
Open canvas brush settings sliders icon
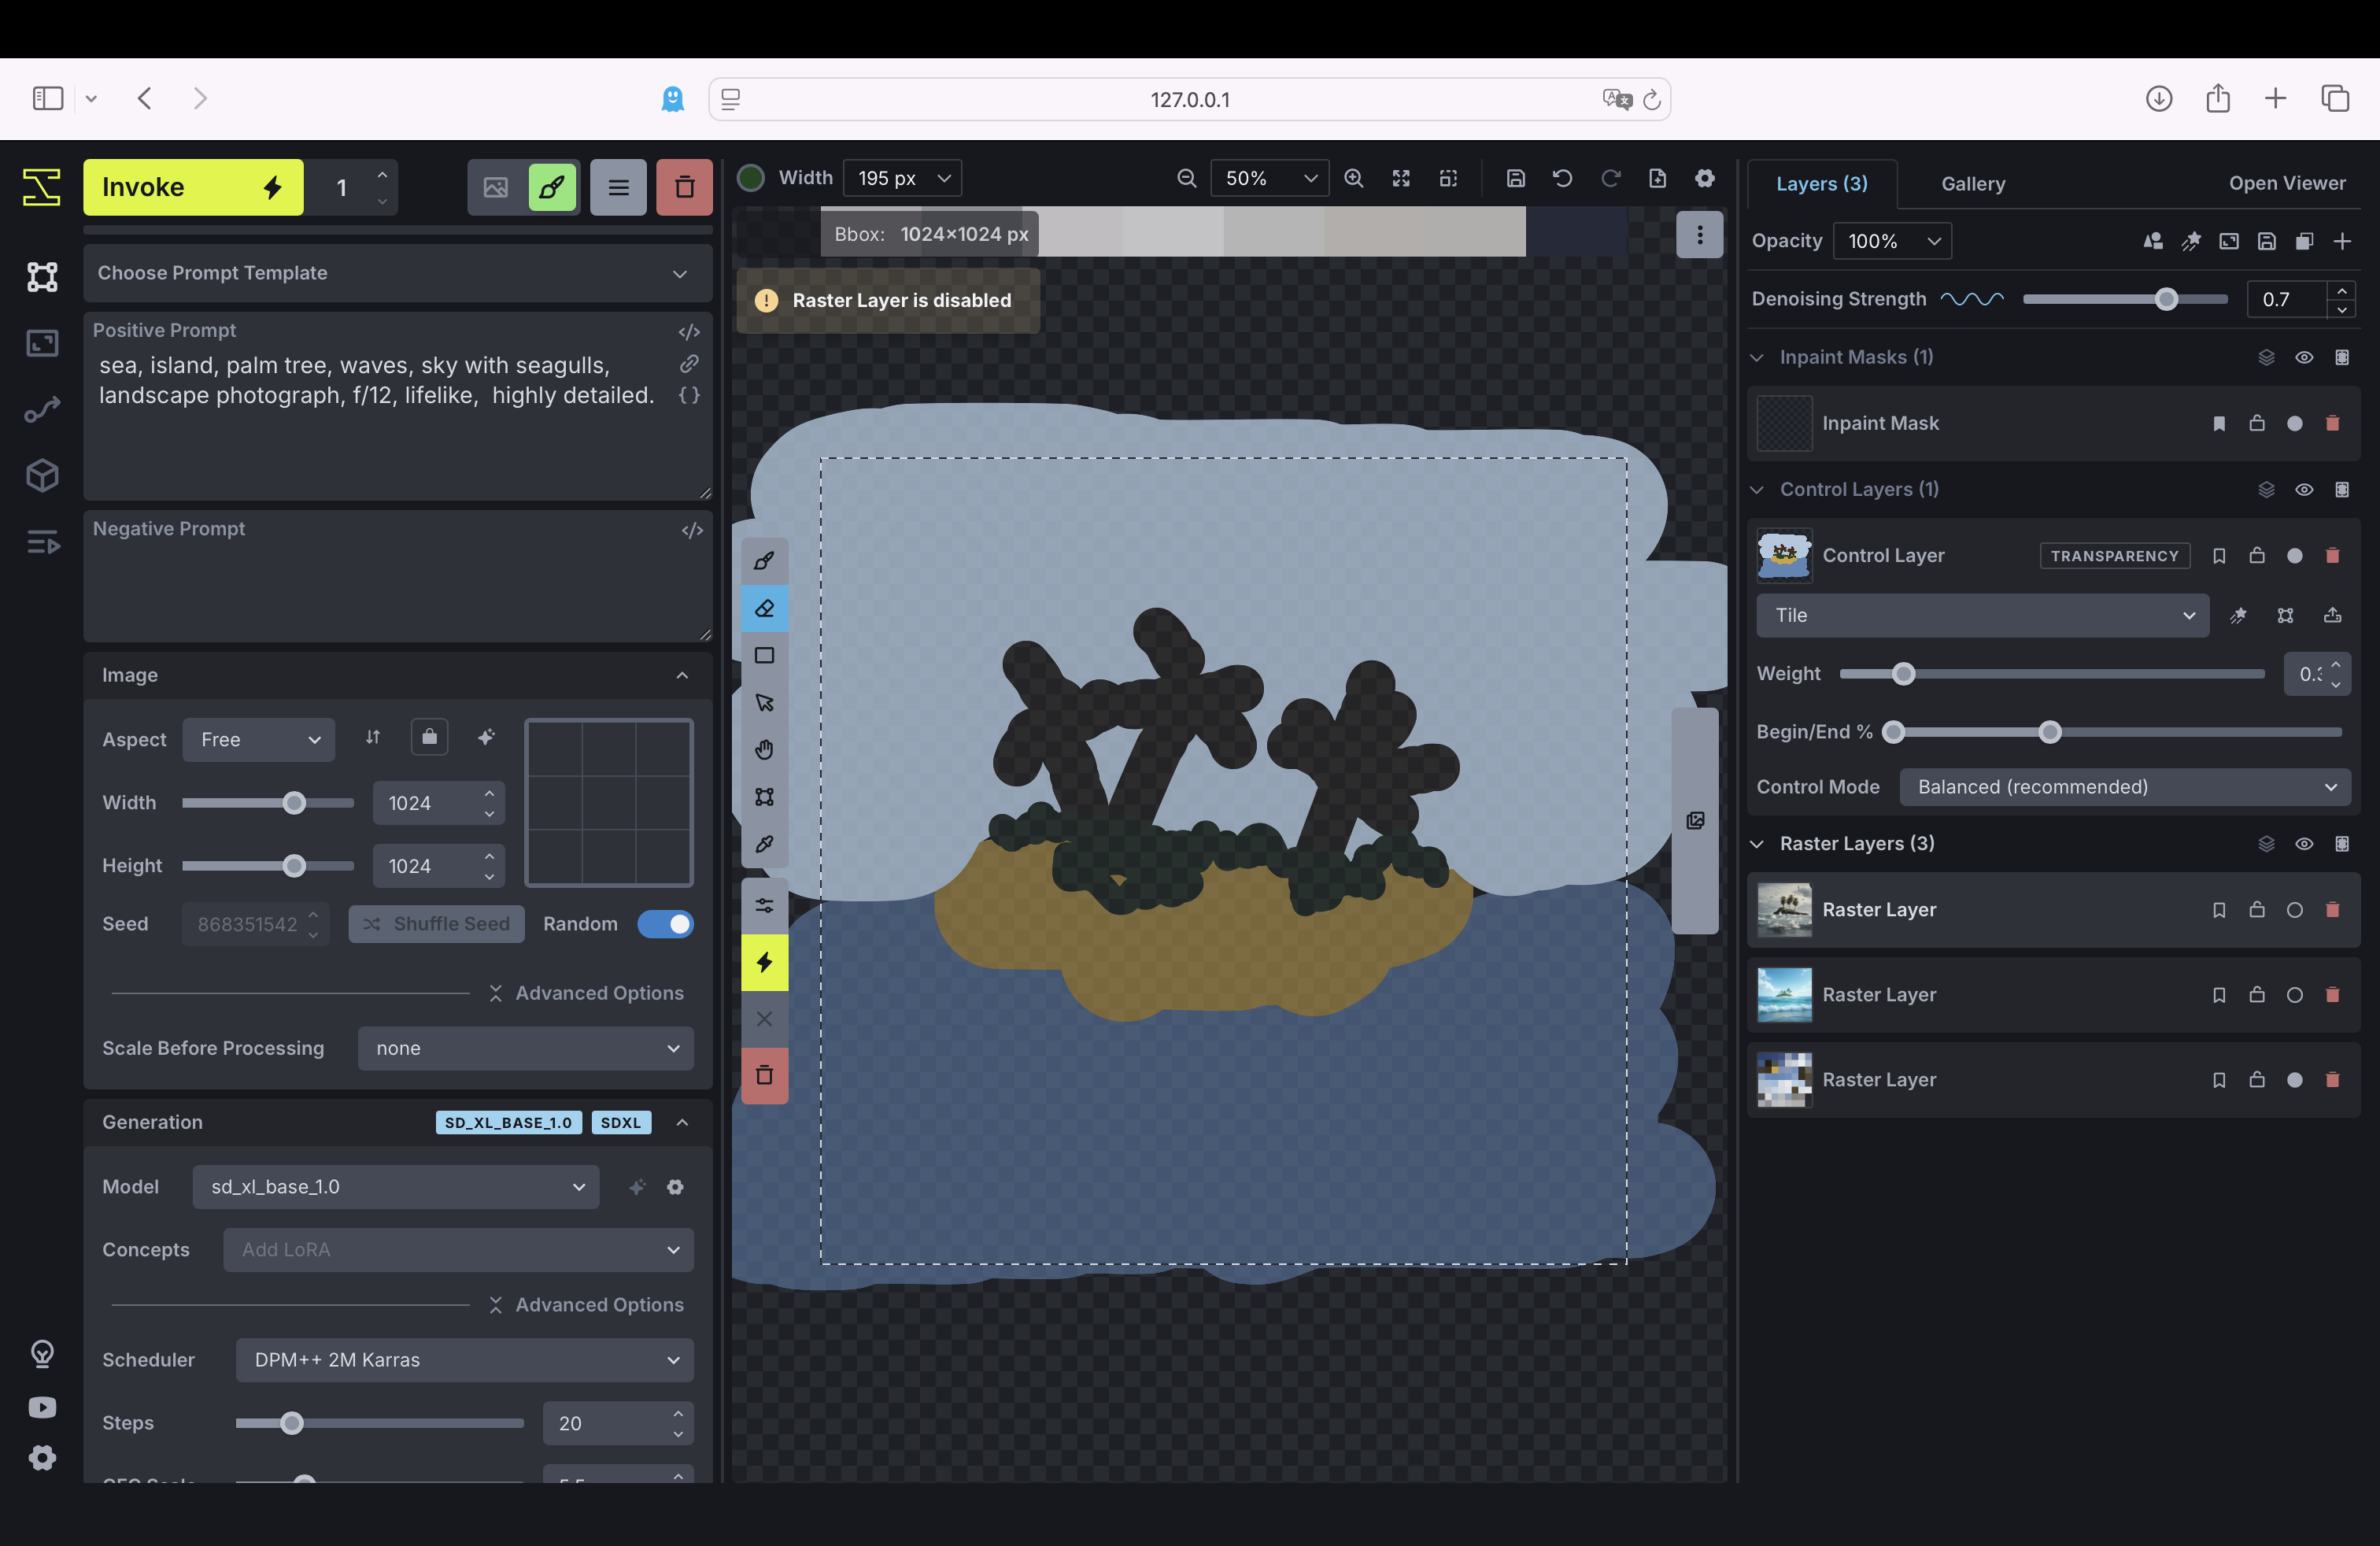(x=764, y=906)
